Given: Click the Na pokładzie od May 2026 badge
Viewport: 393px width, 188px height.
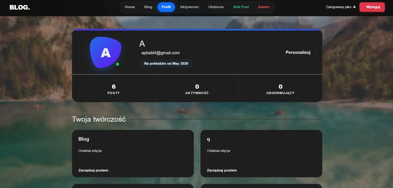Looking at the screenshot, I should 166,63.
